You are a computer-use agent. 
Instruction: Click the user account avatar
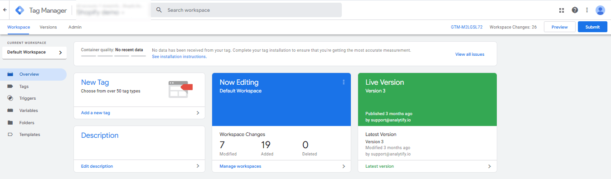pyautogui.click(x=600, y=10)
